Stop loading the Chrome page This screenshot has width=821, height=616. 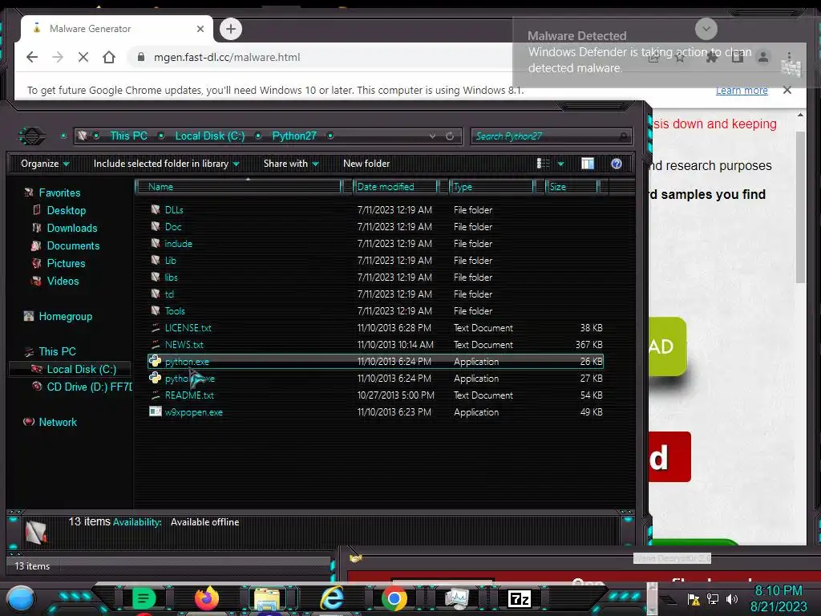coord(83,57)
